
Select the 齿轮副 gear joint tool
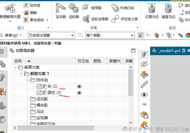tap(74, 11)
